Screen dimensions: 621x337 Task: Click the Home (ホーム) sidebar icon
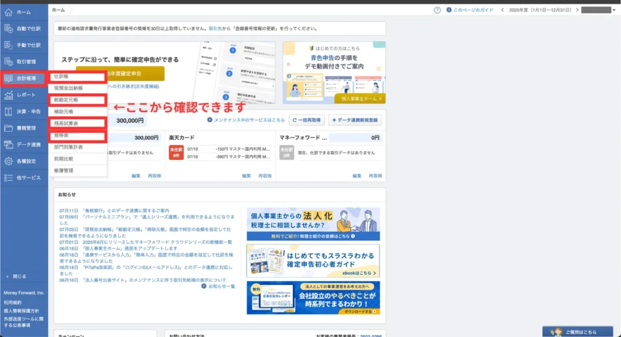click(x=8, y=11)
